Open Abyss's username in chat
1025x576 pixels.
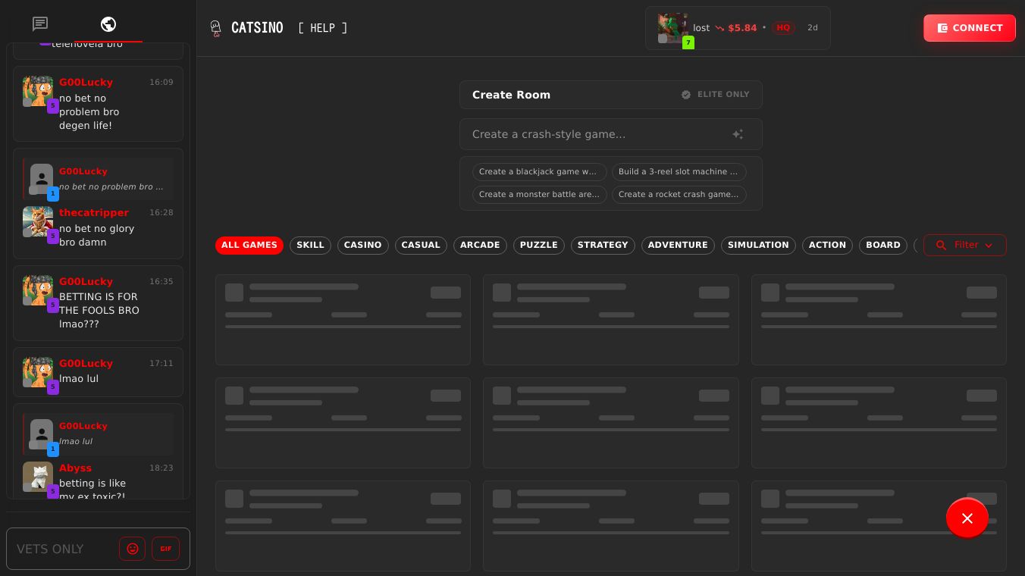point(75,468)
